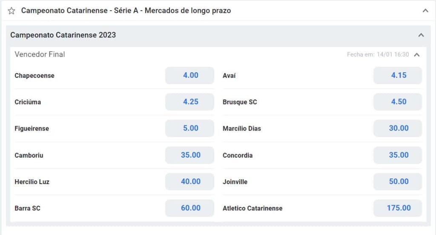This screenshot has width=436, height=235.
Task: Select Avaí odds 4.15
Action: tap(398, 76)
